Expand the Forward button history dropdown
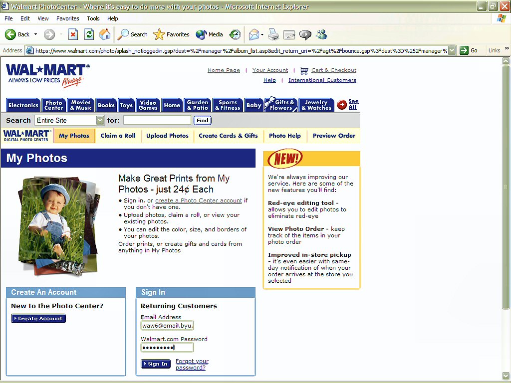The height and width of the screenshot is (383, 511). coord(60,34)
